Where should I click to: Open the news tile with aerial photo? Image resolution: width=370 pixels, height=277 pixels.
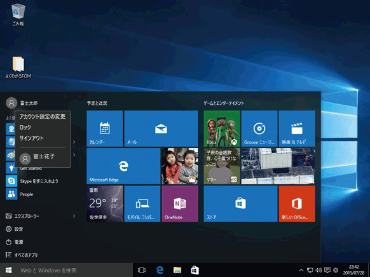[278, 166]
